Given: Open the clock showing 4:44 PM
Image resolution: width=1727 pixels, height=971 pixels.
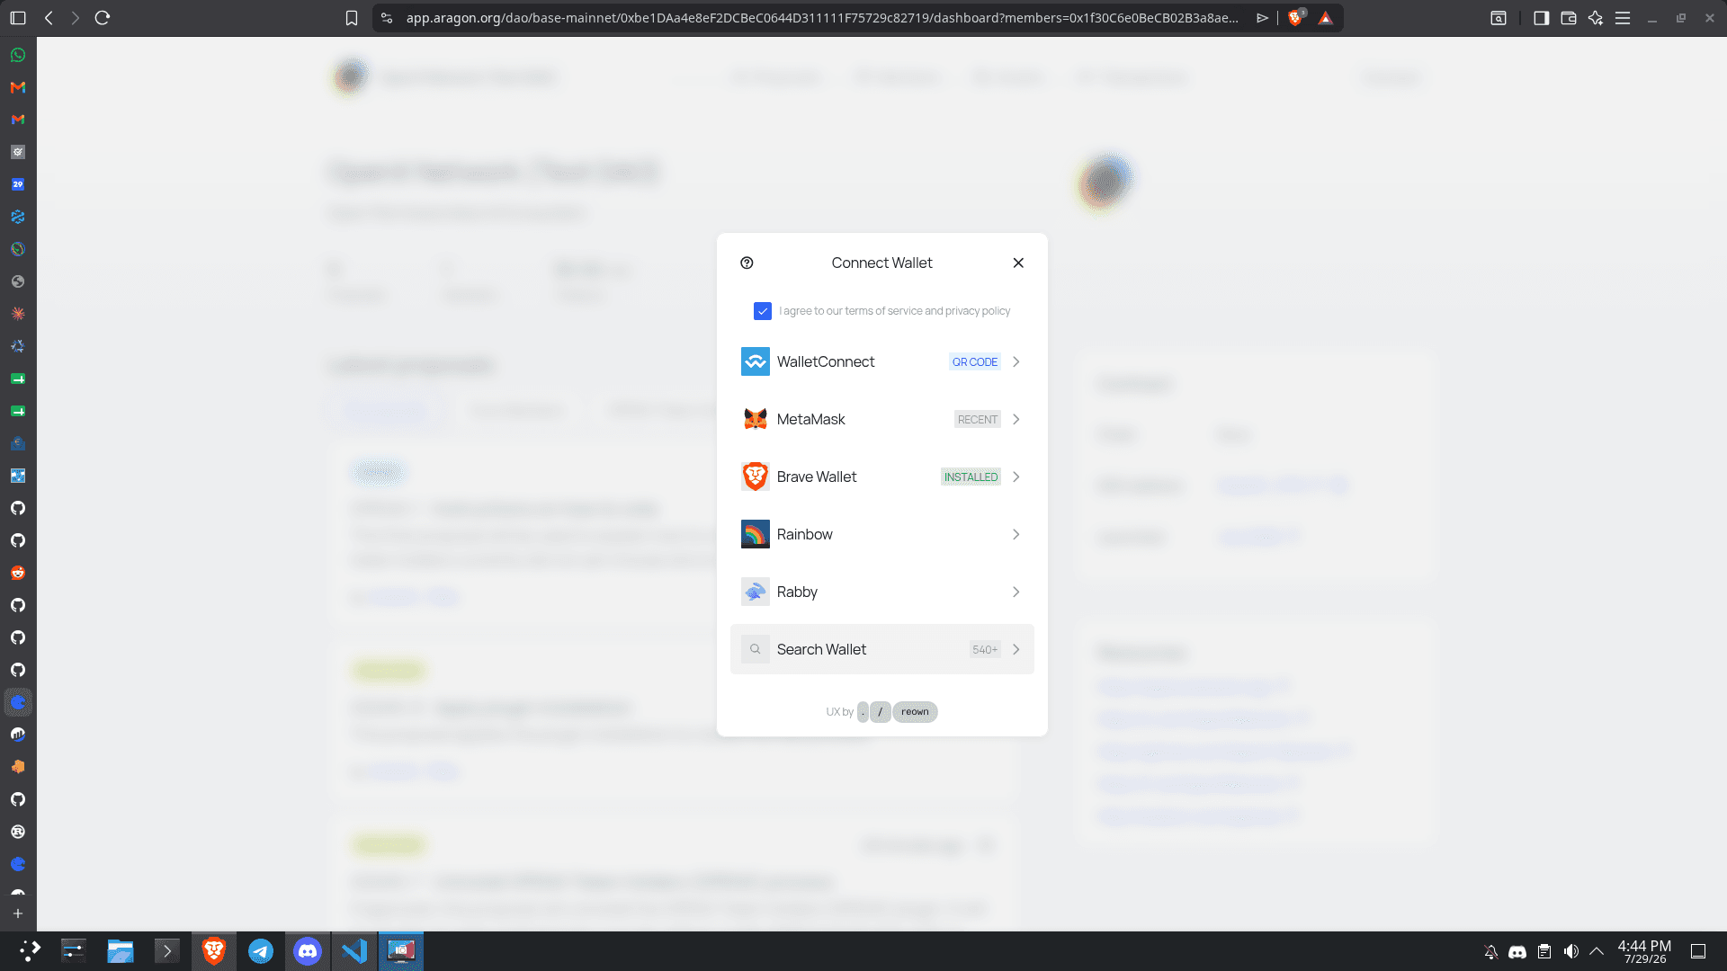Looking at the screenshot, I should tap(1644, 951).
